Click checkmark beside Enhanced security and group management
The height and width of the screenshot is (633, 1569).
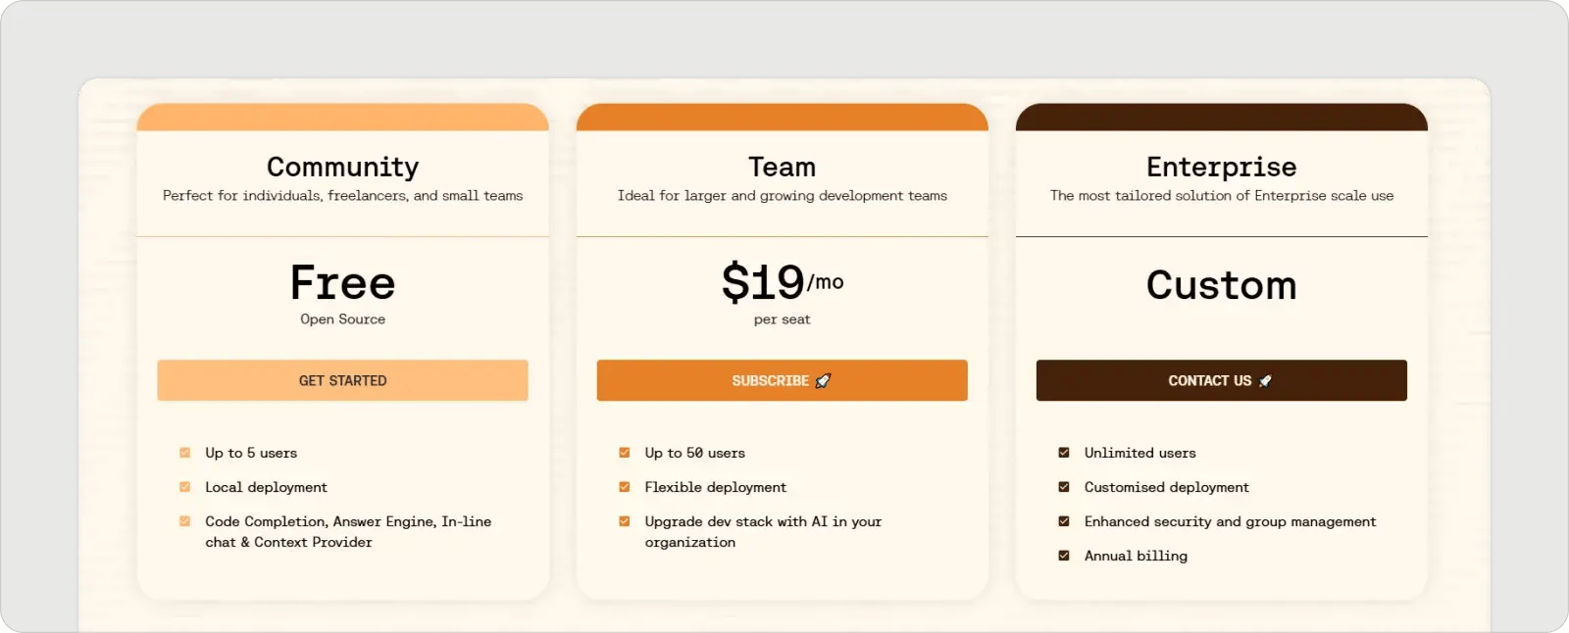pyautogui.click(x=1063, y=521)
